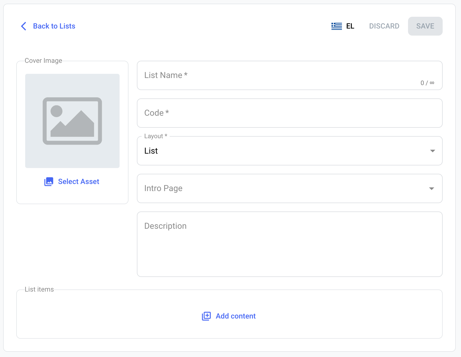Focus the Code input field
Image resolution: width=461 pixels, height=357 pixels.
(x=290, y=113)
